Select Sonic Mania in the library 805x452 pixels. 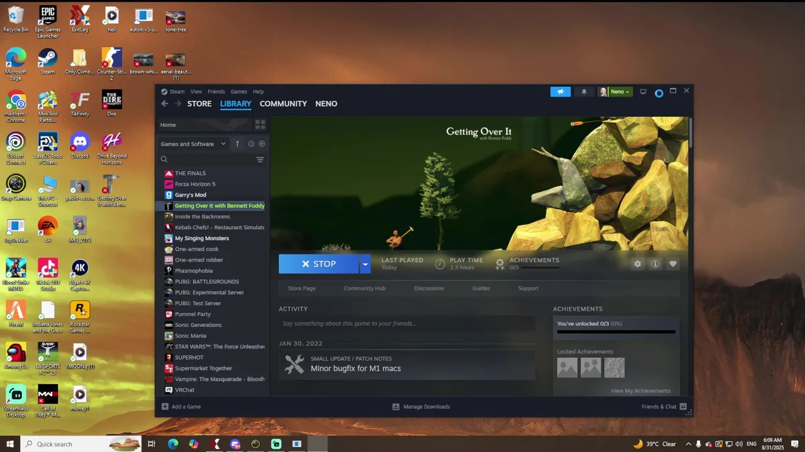point(213,336)
